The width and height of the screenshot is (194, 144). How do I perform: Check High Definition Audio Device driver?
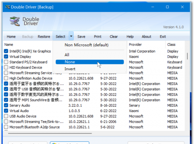6,78
